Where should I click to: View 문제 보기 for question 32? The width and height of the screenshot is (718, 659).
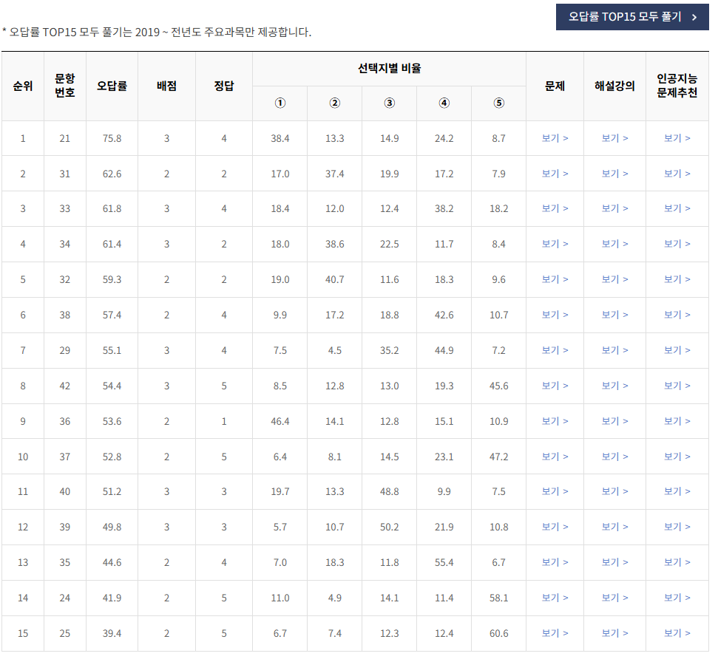(555, 279)
